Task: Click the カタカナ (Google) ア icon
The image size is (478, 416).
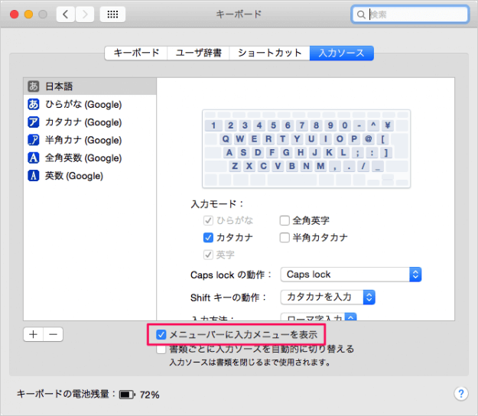Action: click(x=34, y=122)
